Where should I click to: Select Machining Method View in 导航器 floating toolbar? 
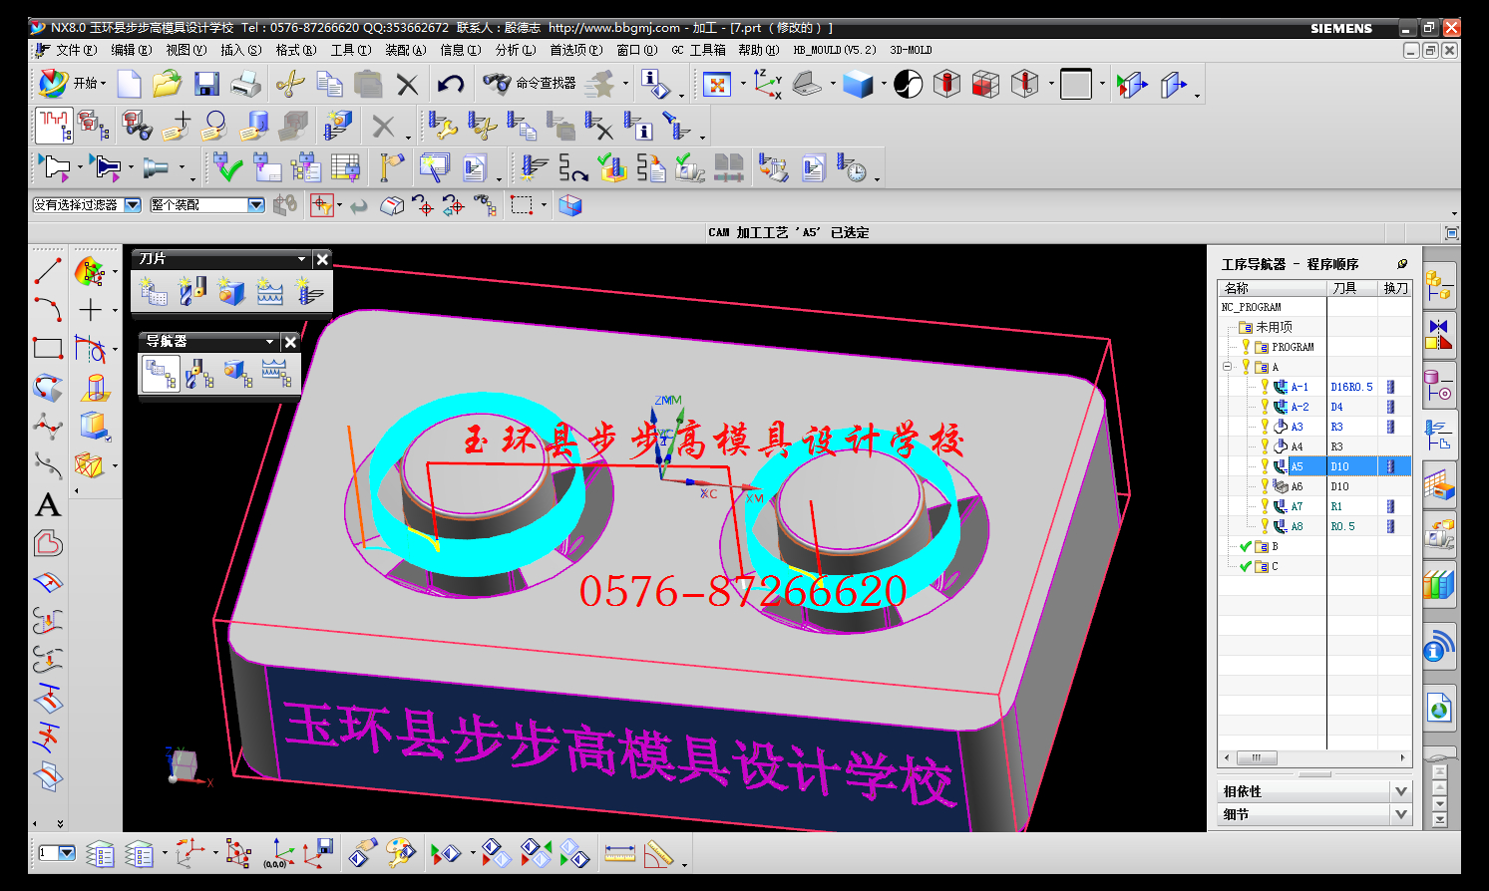(276, 374)
